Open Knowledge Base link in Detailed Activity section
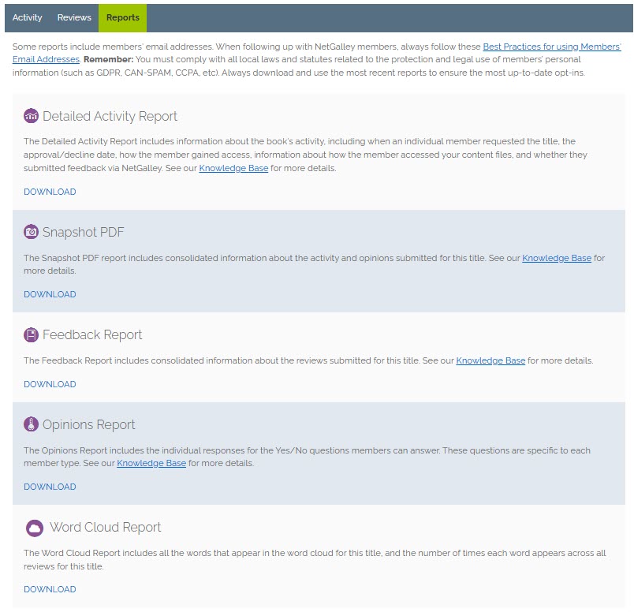The width and height of the screenshot is (634, 616). click(x=233, y=168)
